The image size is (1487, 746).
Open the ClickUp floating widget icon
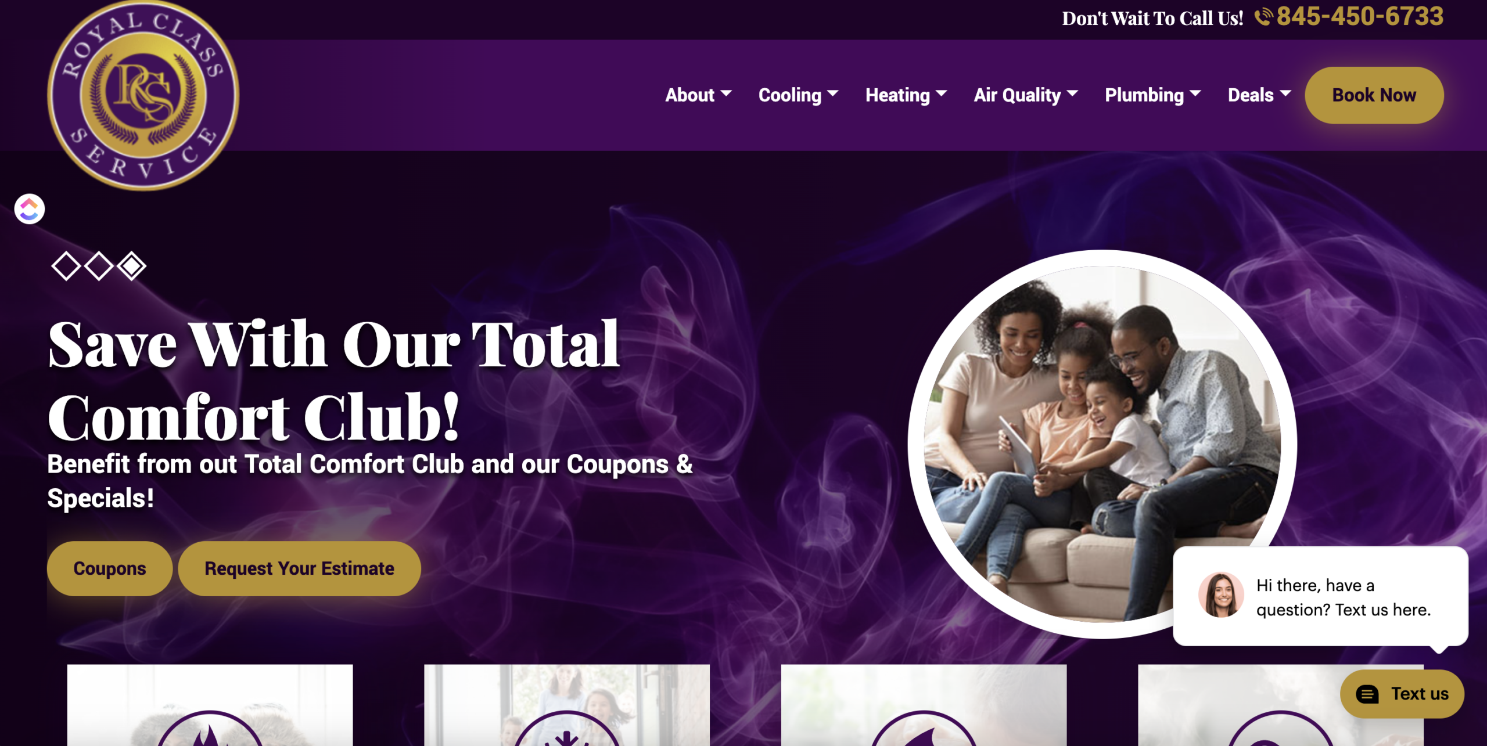[x=30, y=209]
